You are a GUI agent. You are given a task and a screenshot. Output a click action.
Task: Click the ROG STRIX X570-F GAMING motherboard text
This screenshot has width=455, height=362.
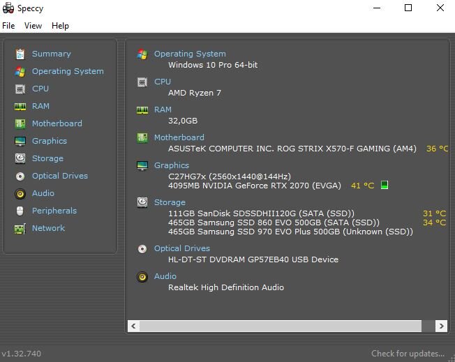pos(292,149)
